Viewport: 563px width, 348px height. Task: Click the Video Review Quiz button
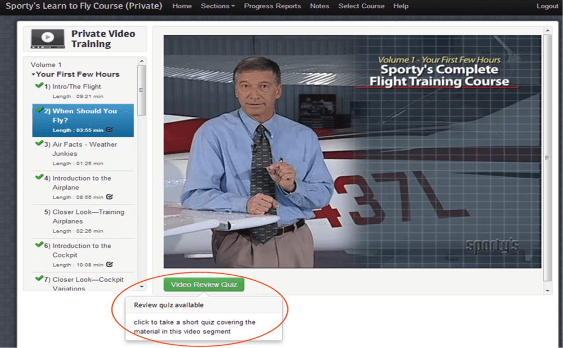pos(203,285)
